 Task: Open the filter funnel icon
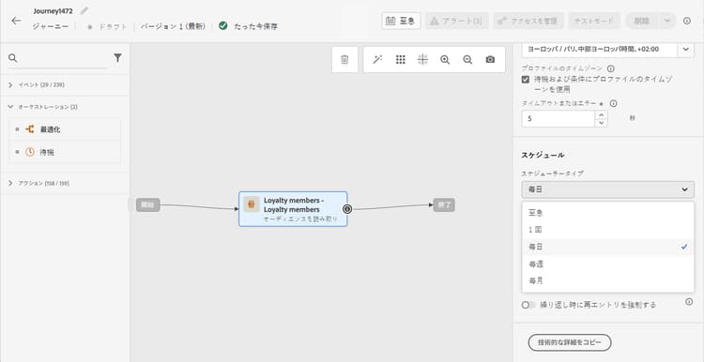coord(117,58)
